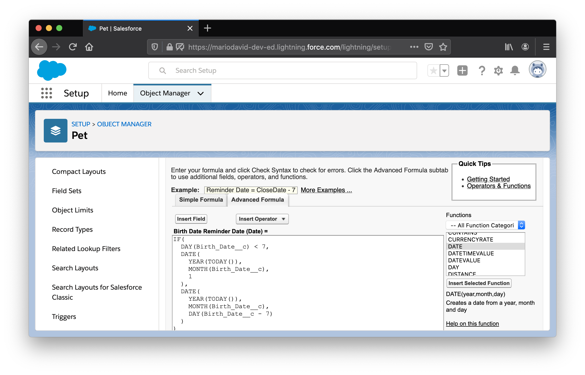The image size is (585, 375).
Task: Close the Pet | Salesforce tab
Action: click(190, 28)
